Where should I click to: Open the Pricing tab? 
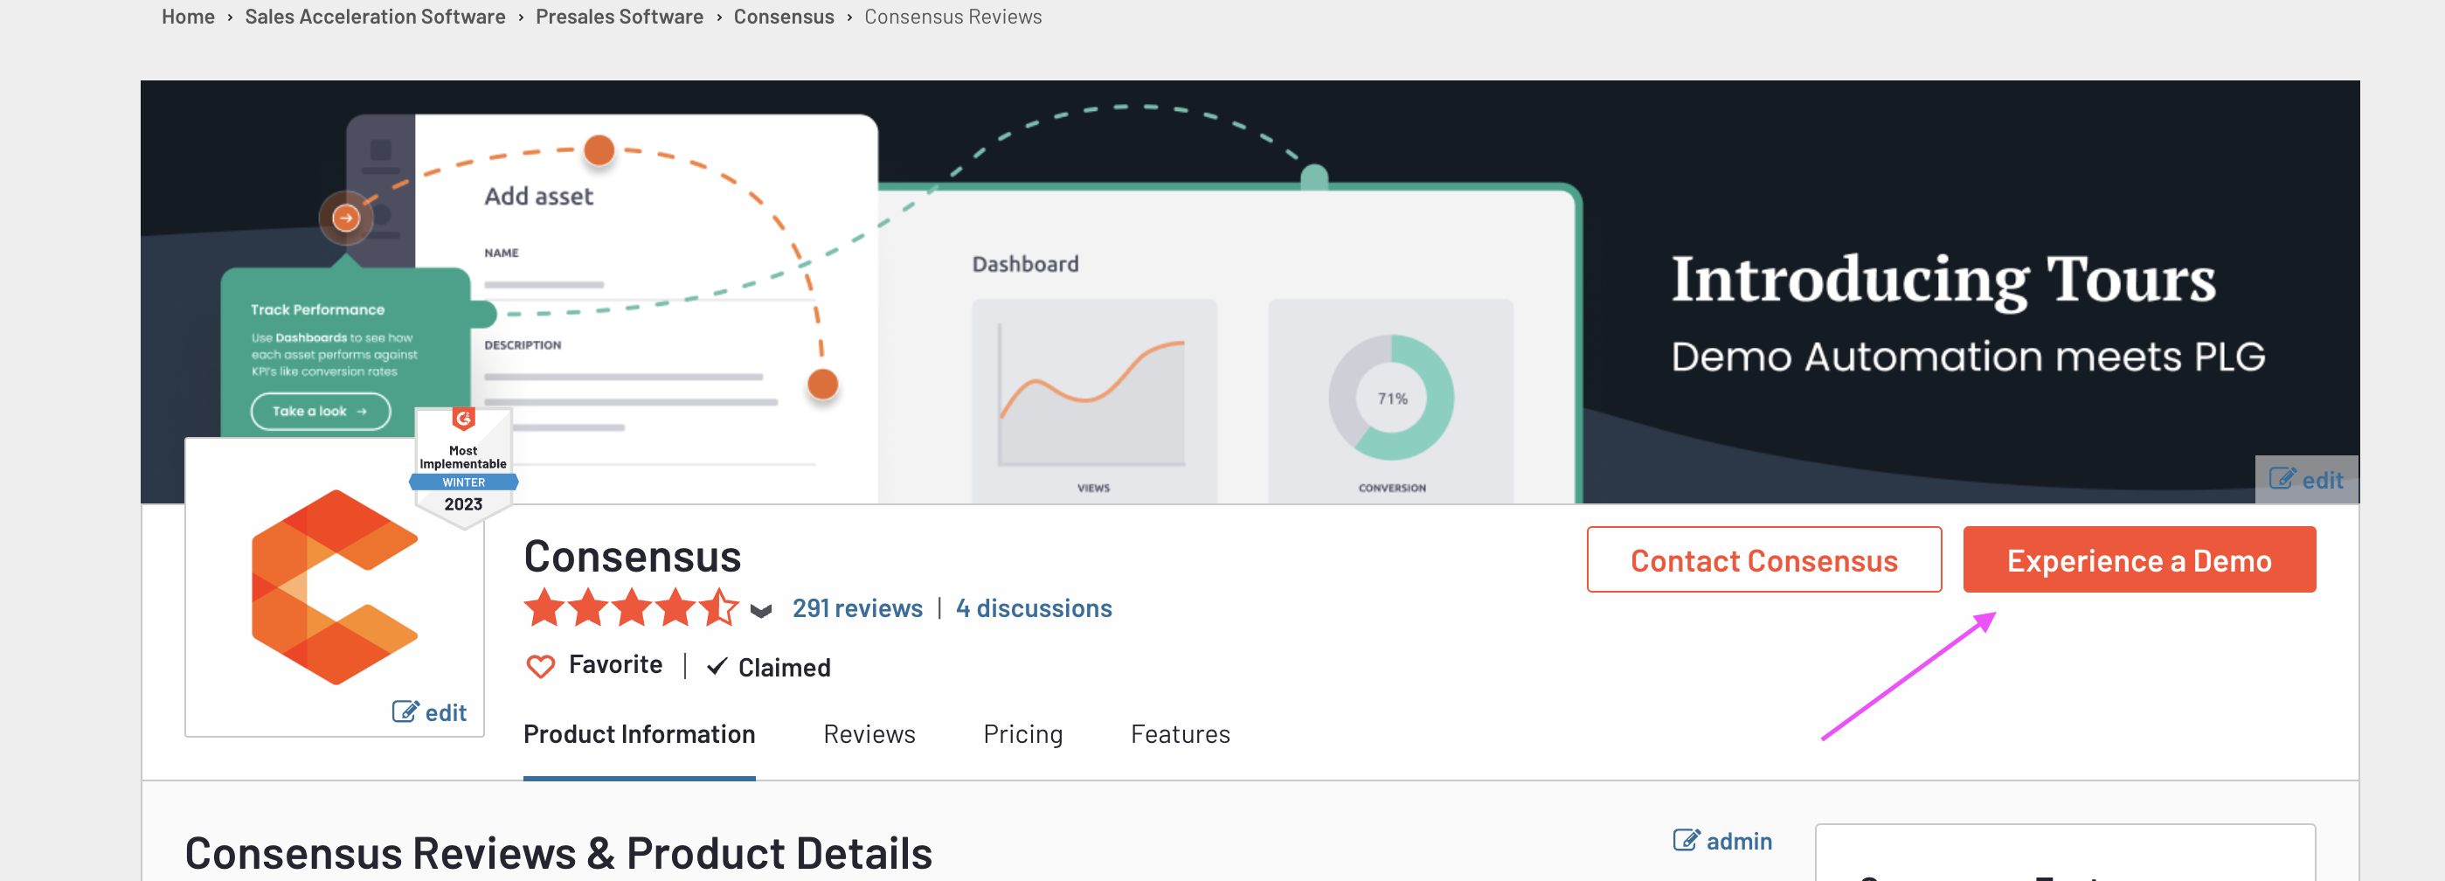click(x=1022, y=734)
